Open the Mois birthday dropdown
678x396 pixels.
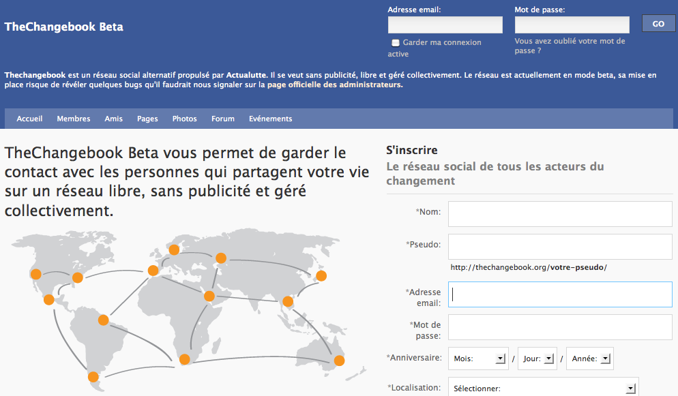coord(480,359)
